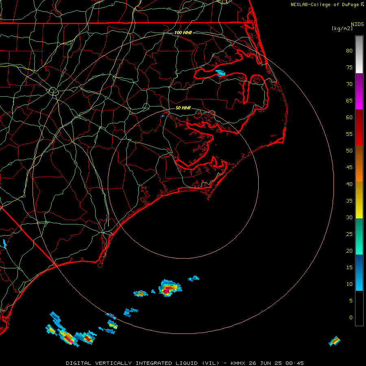Viewport: 366px width, 366px height.
Task: Pick the orange-brown segment of the color bar
Action: tap(359, 164)
